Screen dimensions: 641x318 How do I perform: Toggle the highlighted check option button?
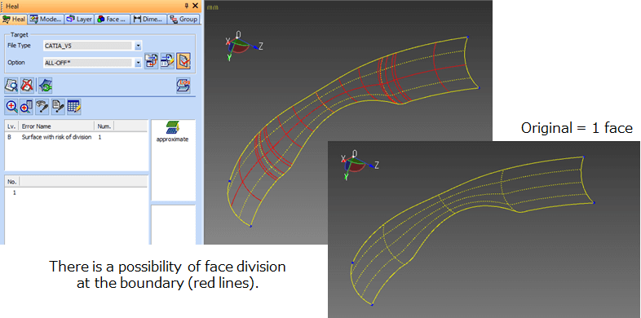183,61
